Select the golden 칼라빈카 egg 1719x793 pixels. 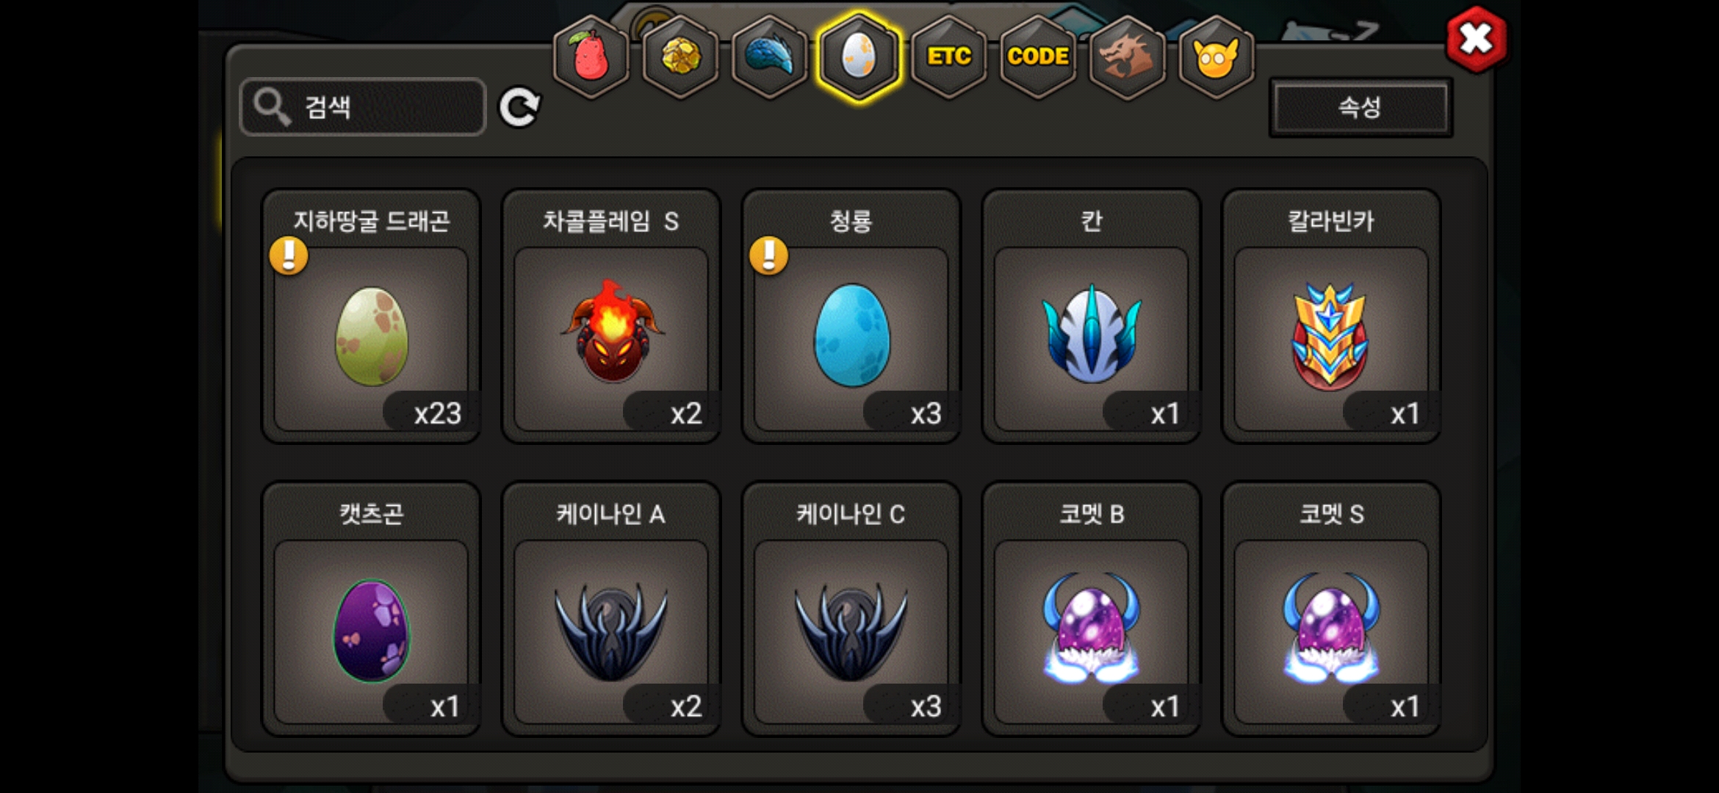1331,316
